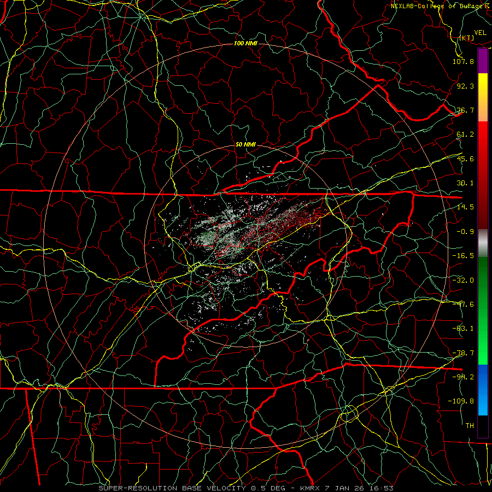492x492 pixels.
Task: Click the -0.9 velocity scale value
Action: click(x=465, y=232)
